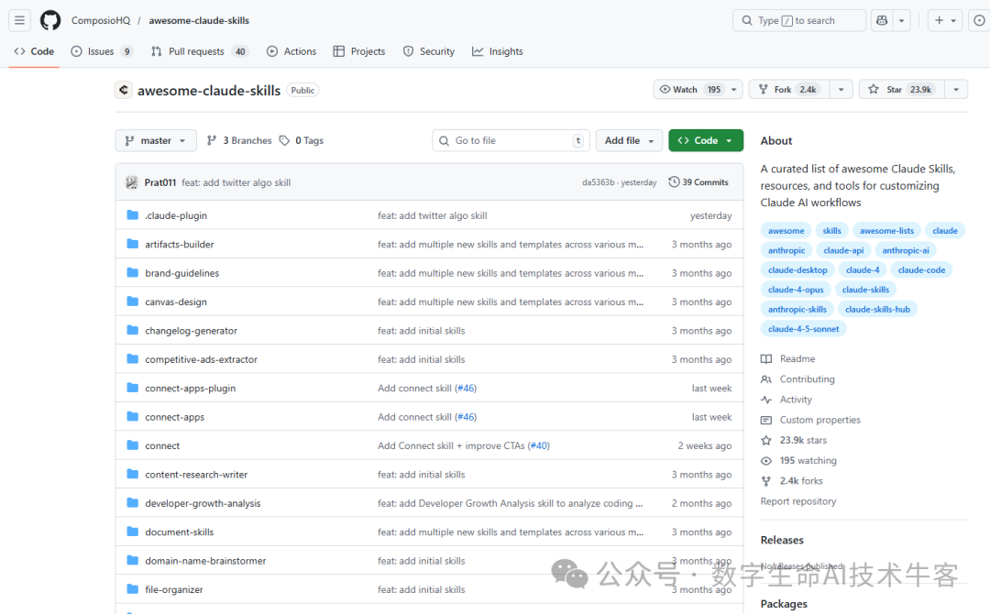Expand the Fork options dropdown arrow
Image resolution: width=990 pixels, height=614 pixels.
pos(841,90)
